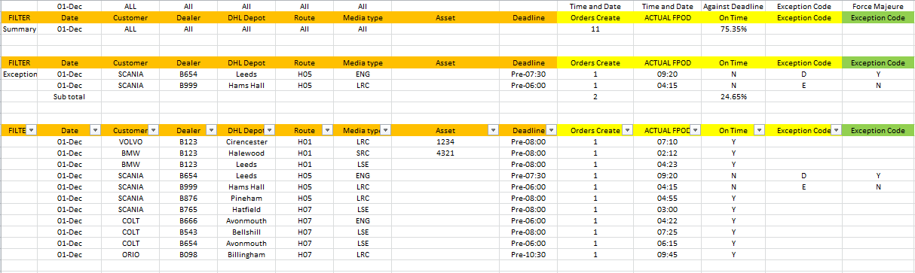Open the Asset column filter dropdown arrow
Image resolution: width=915 pixels, height=273 pixels.
click(494, 130)
